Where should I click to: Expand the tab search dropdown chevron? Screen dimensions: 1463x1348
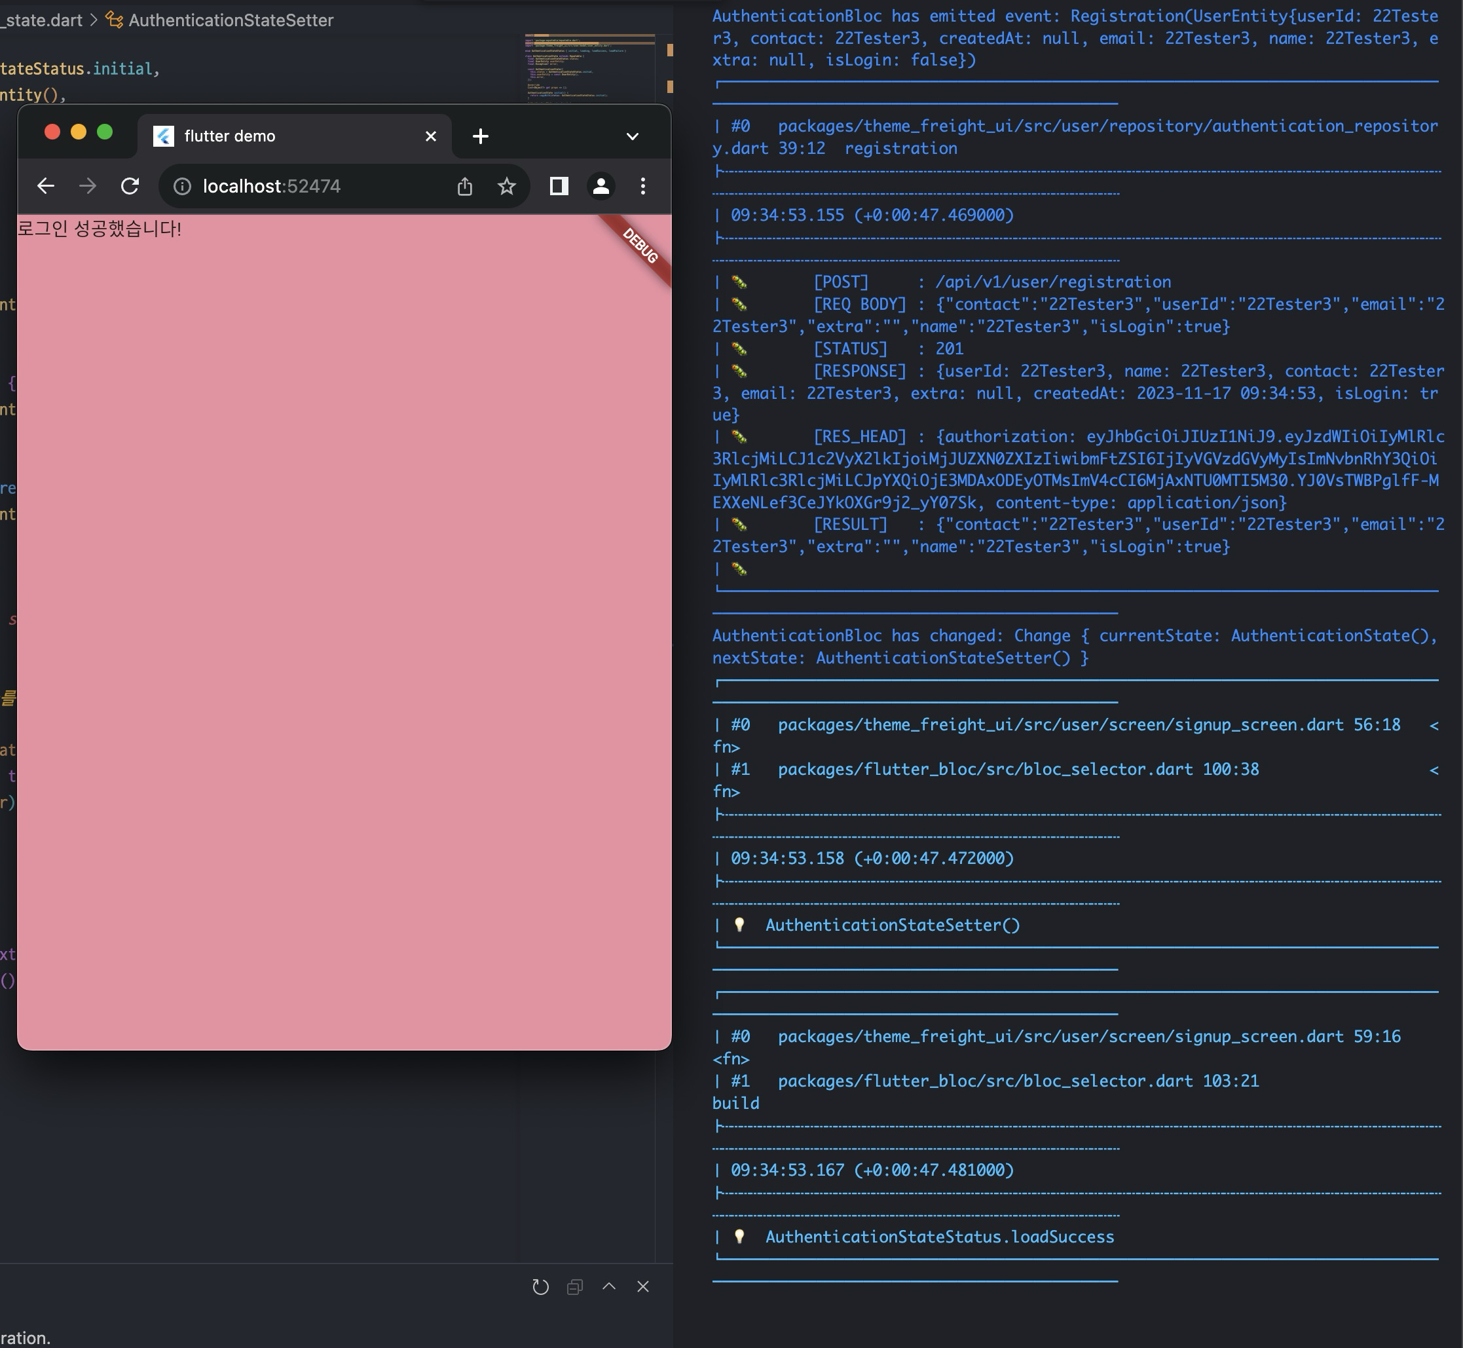pos(633,136)
